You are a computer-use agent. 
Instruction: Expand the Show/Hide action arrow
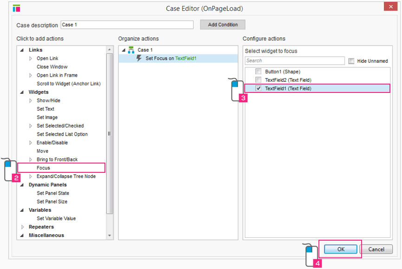pos(31,100)
